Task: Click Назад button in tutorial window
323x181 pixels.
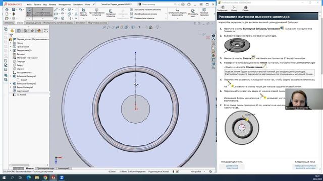Action: (x=234, y=9)
